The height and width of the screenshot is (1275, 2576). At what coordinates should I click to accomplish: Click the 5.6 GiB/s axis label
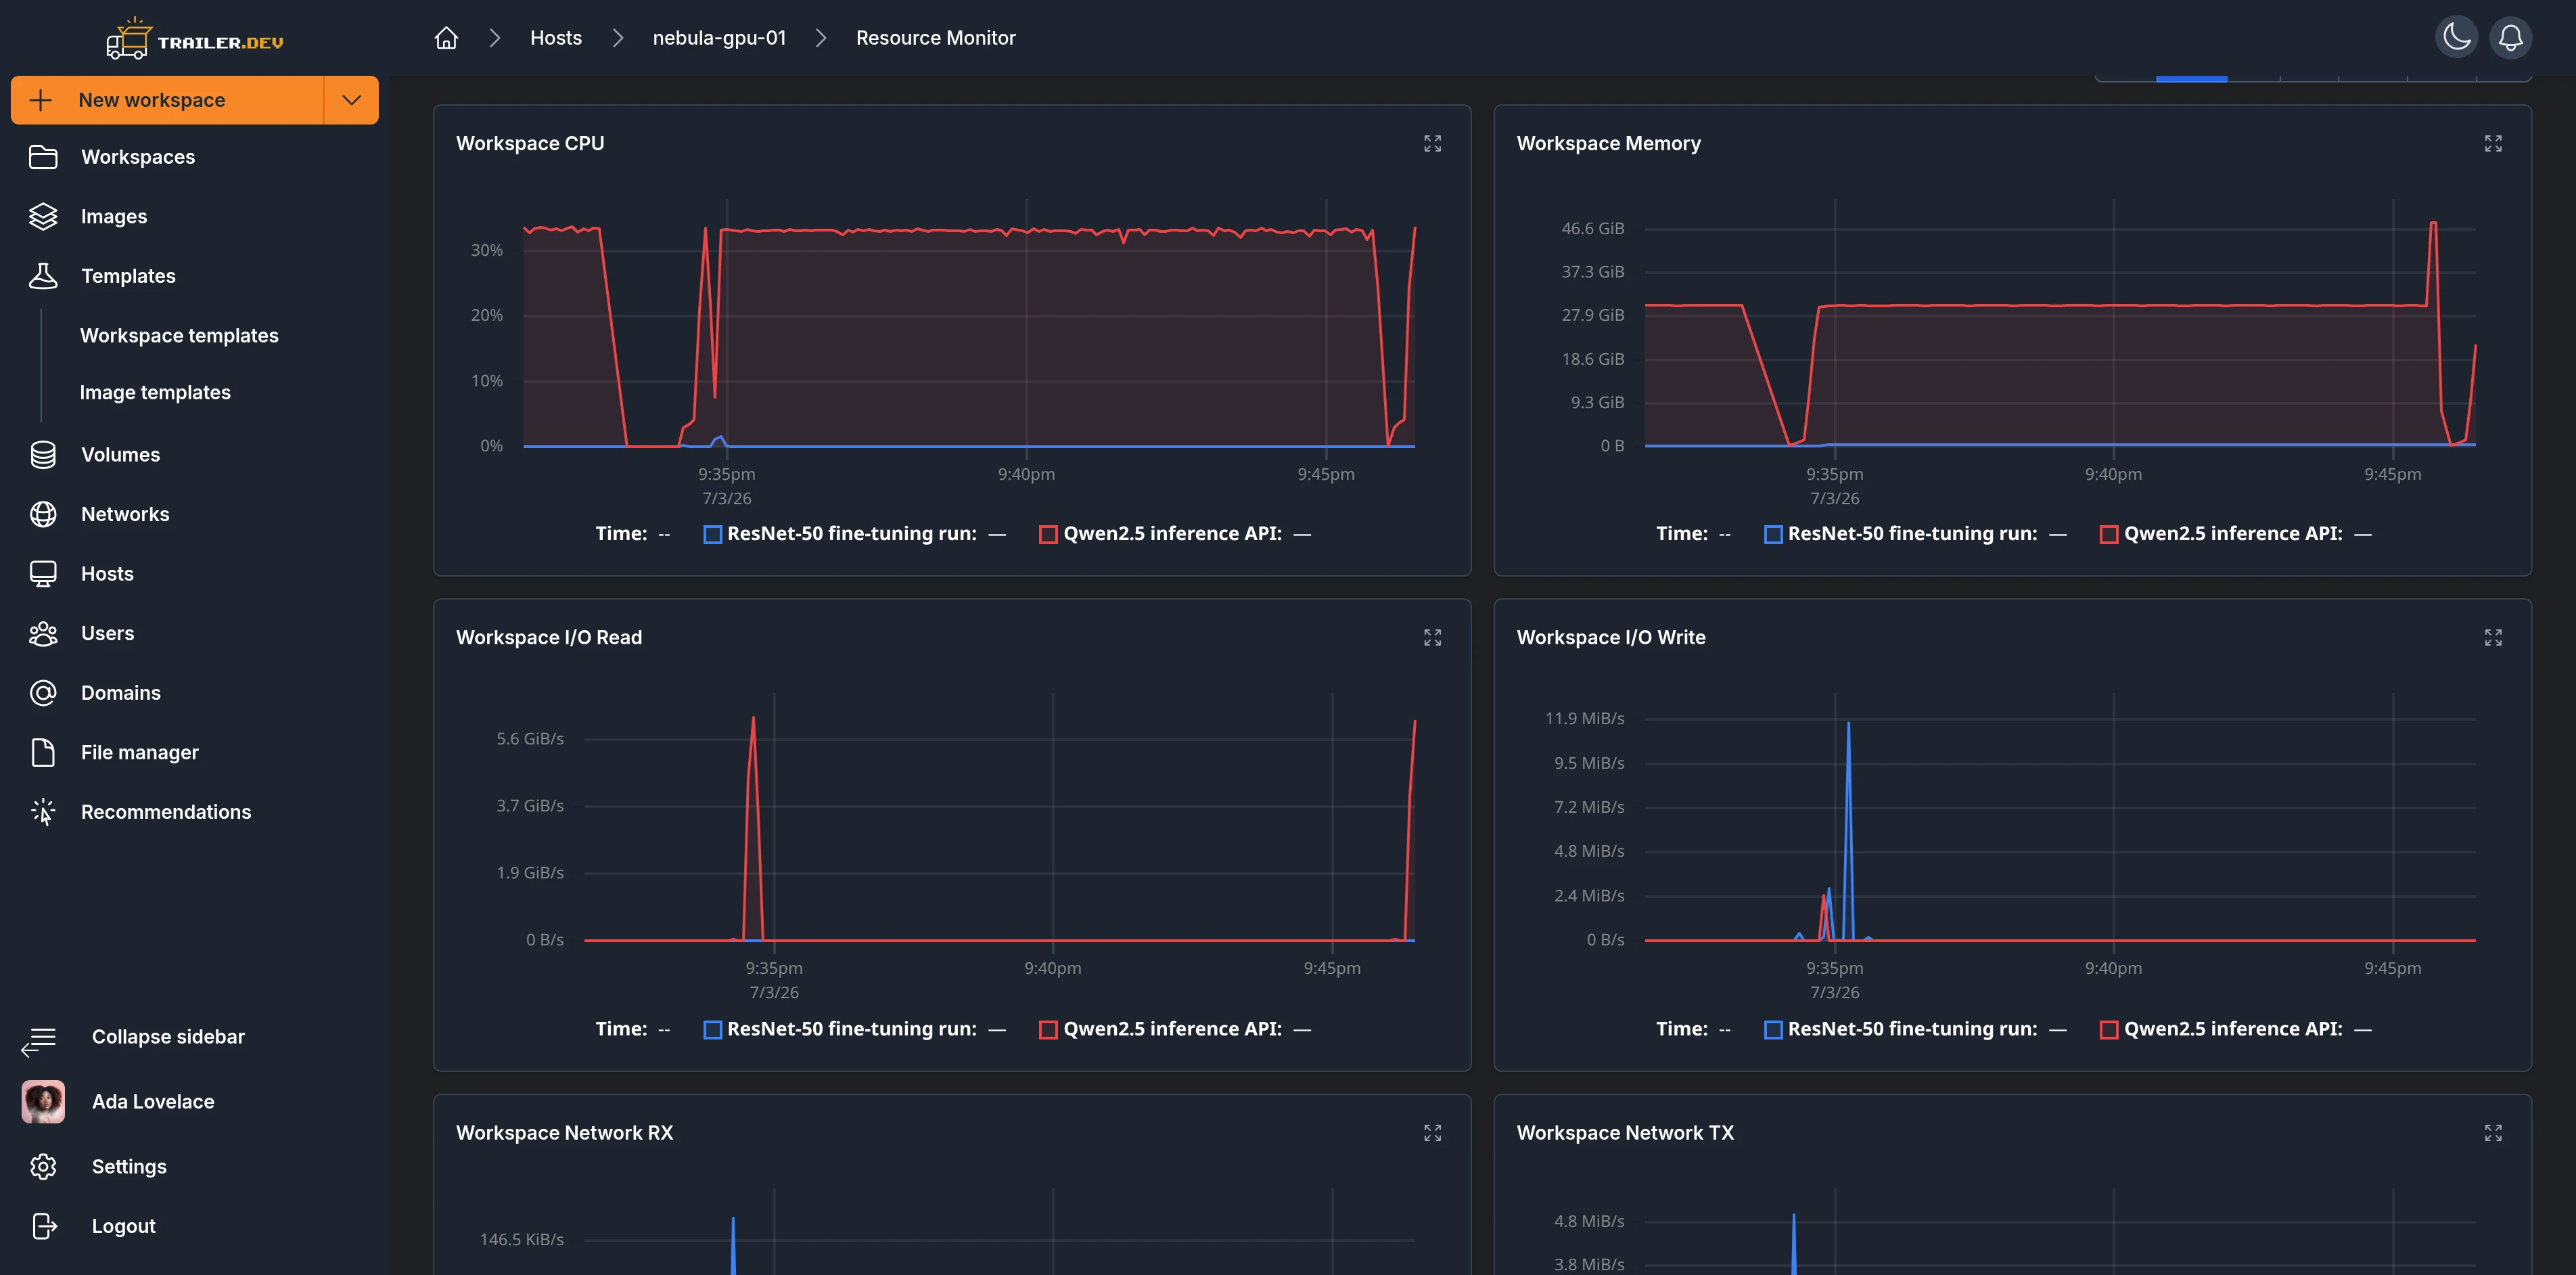pos(530,738)
